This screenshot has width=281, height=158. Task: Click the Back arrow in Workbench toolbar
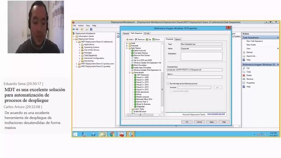click(x=74, y=29)
